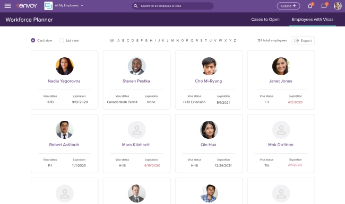Open the user profile avatar

pos(338,6)
